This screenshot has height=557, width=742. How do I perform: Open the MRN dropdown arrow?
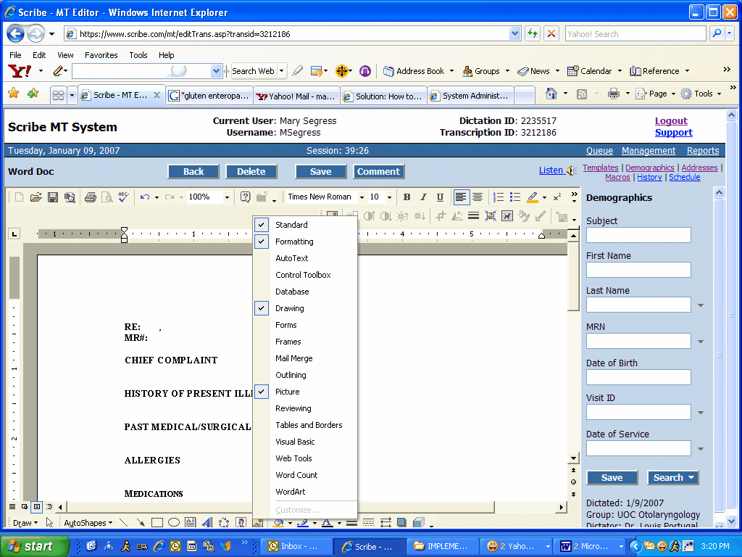(x=701, y=342)
